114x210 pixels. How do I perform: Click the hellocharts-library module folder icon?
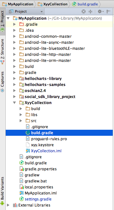(22, 79)
